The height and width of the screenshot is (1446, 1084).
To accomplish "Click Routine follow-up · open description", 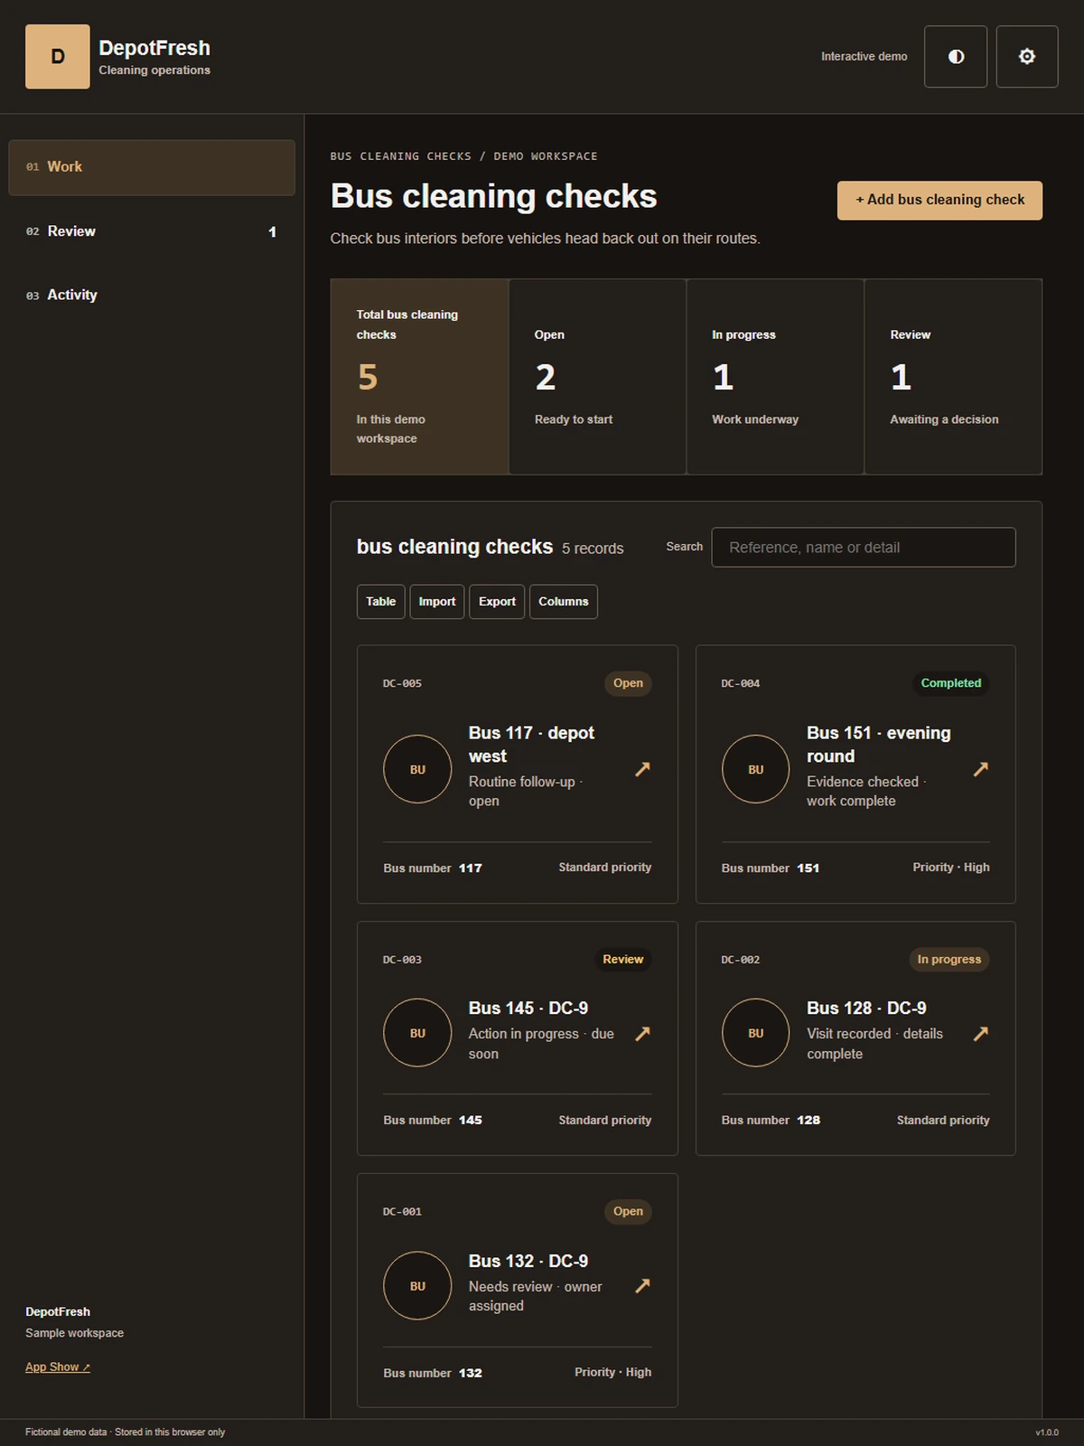I will point(526,792).
